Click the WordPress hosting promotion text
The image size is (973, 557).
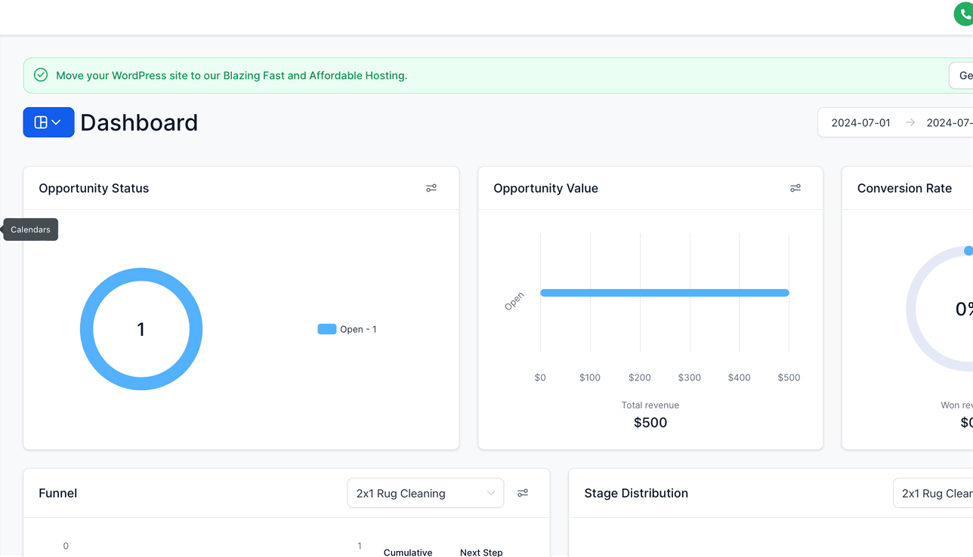coord(231,75)
